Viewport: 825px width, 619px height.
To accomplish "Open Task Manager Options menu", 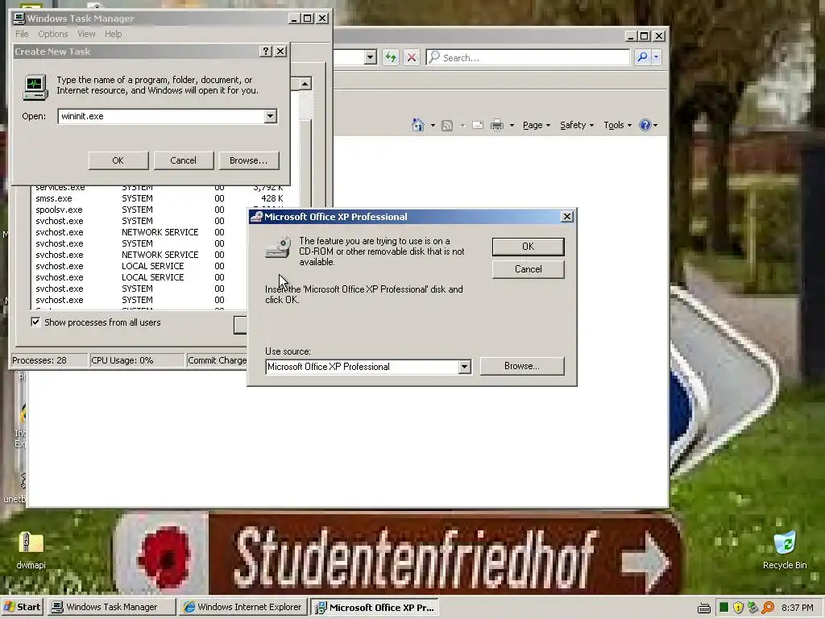I will pyautogui.click(x=52, y=34).
